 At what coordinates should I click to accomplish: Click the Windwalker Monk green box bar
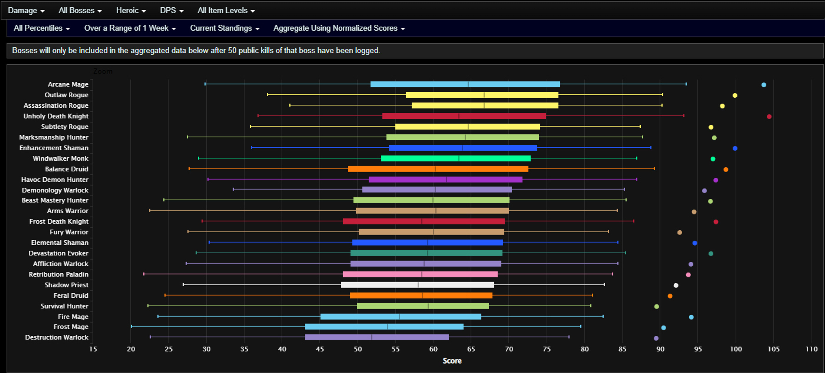click(x=456, y=158)
